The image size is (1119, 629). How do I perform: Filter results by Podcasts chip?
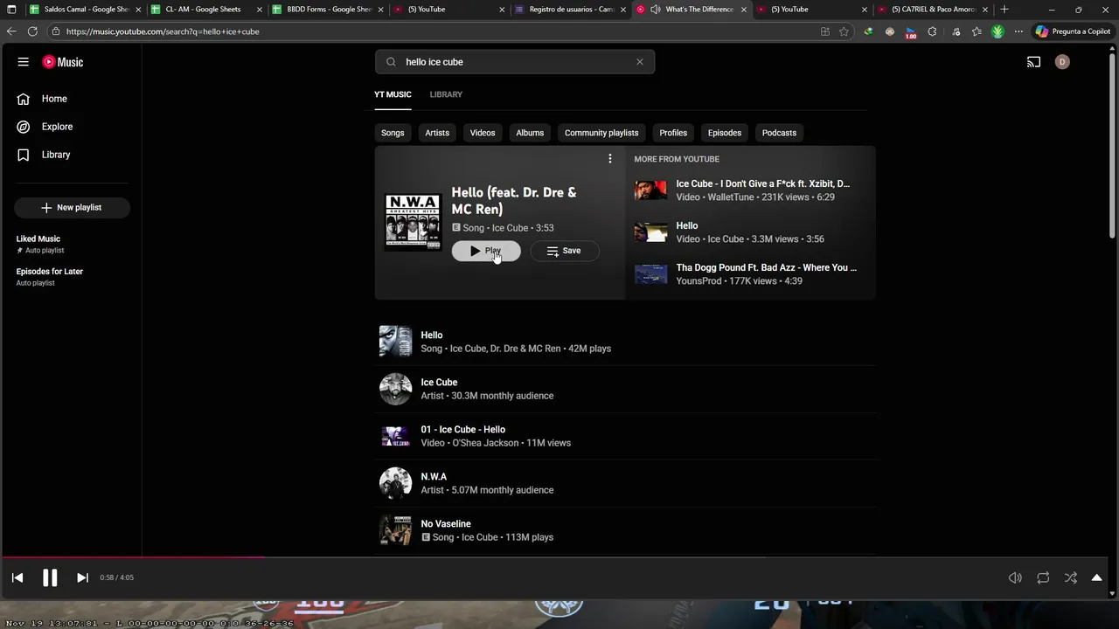coord(779,133)
